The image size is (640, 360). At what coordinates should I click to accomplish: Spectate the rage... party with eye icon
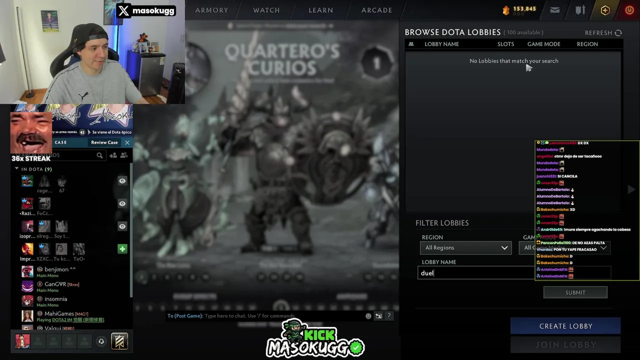(x=122, y=181)
